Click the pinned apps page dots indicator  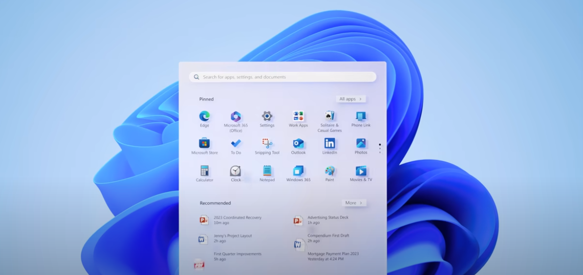(380, 148)
